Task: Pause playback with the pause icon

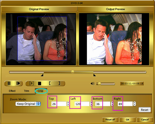Action: coord(9,83)
